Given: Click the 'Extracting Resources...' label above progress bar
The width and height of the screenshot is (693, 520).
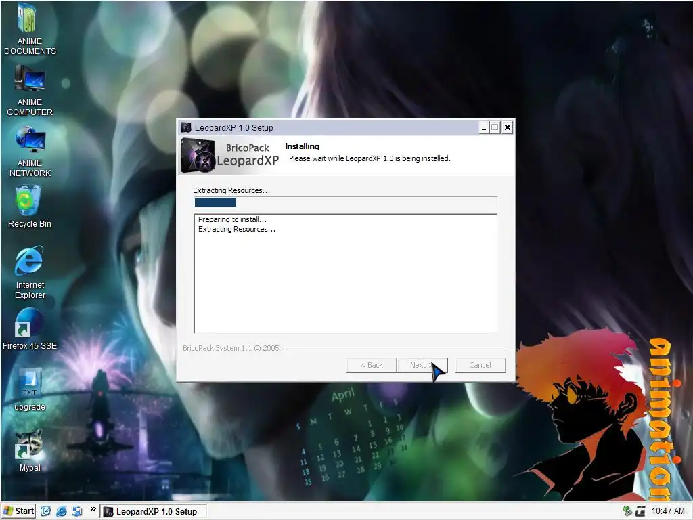Looking at the screenshot, I should pyautogui.click(x=231, y=190).
